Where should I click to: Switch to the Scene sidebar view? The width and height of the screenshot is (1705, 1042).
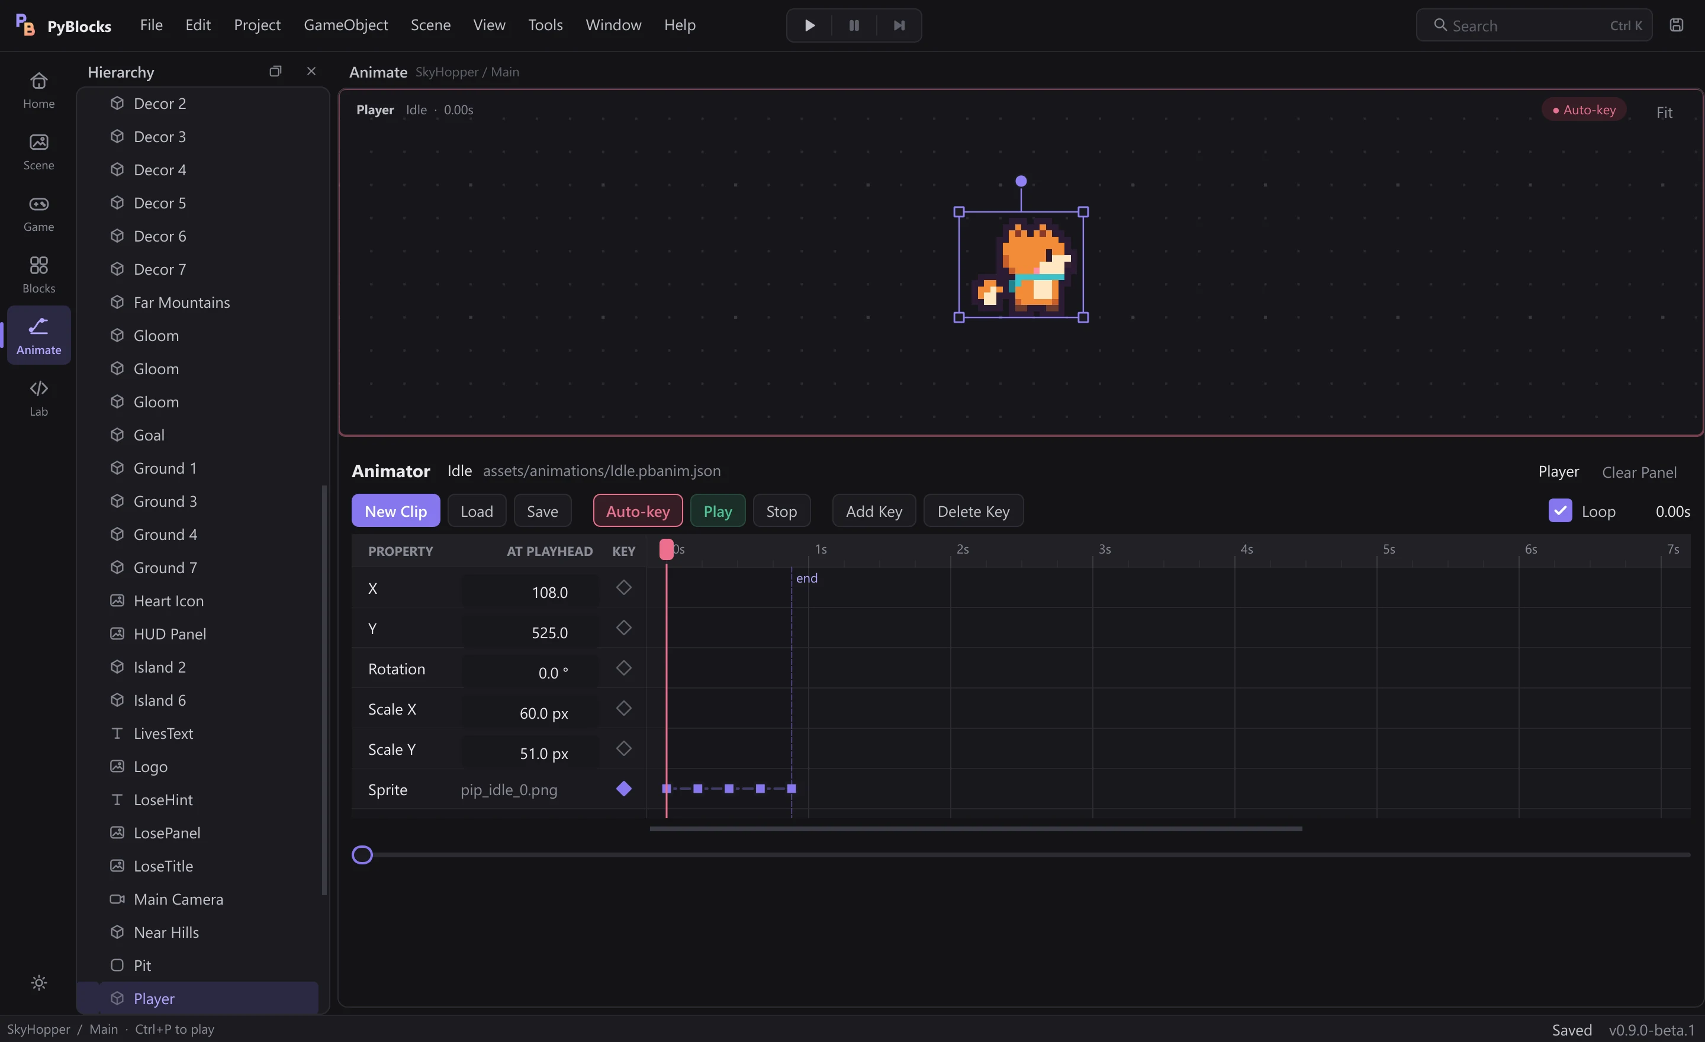click(x=38, y=152)
